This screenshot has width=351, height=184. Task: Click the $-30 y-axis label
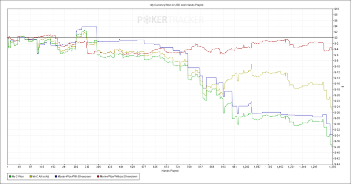(x=337, y=124)
